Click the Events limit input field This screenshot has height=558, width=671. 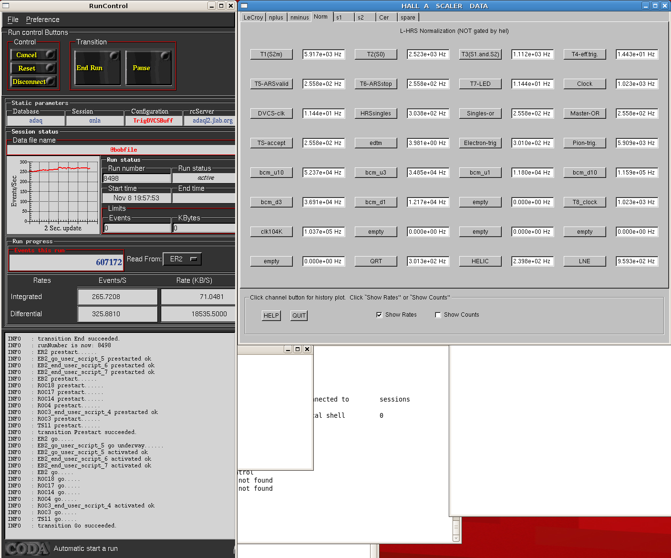click(x=137, y=228)
